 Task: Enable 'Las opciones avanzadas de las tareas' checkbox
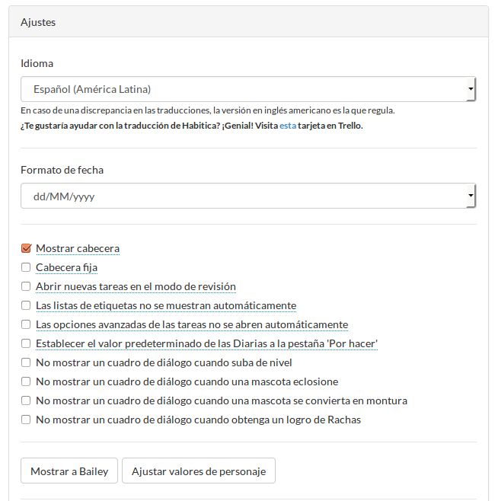26,324
